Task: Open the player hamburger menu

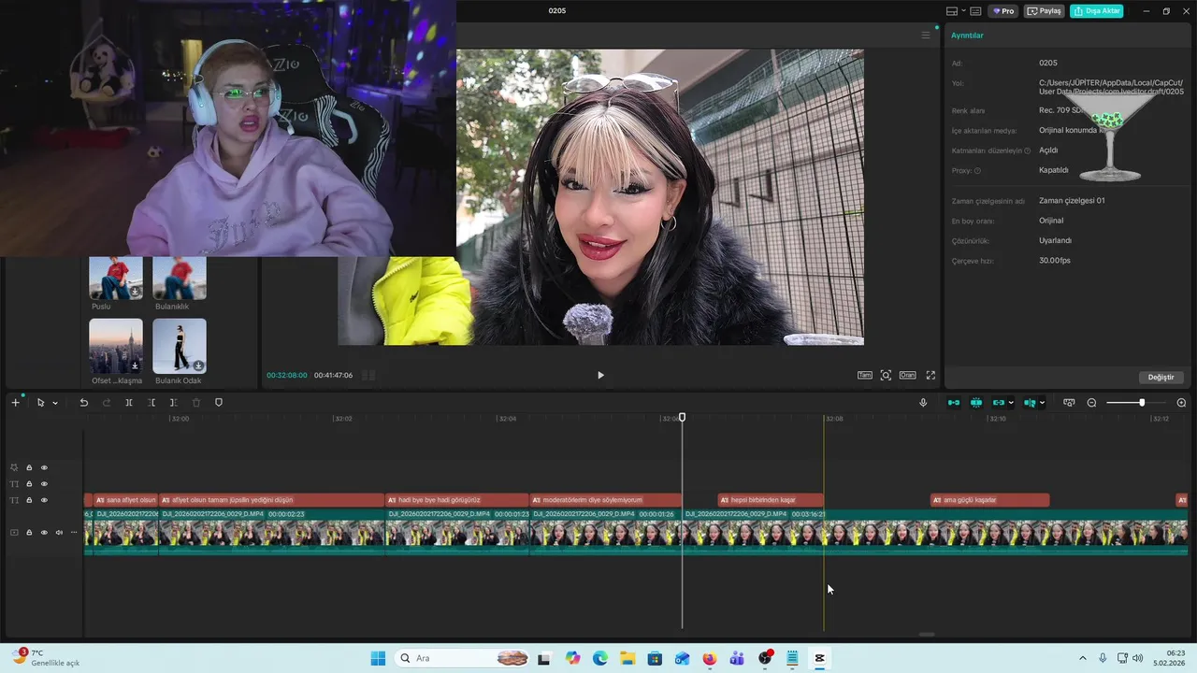Action: pos(926,36)
